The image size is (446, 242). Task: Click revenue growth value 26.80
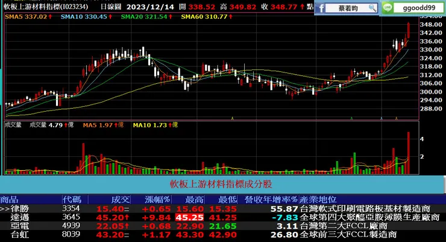[x=284, y=235]
